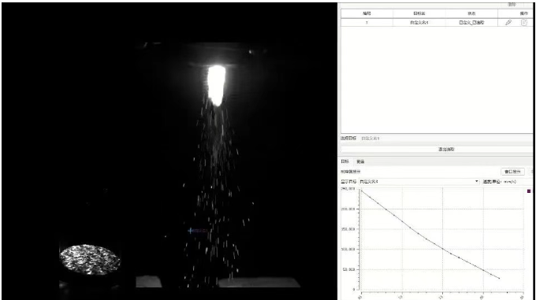Viewport: 536px width, 300px height.
Task: Click the wide button below the target table
Action: 437,149
